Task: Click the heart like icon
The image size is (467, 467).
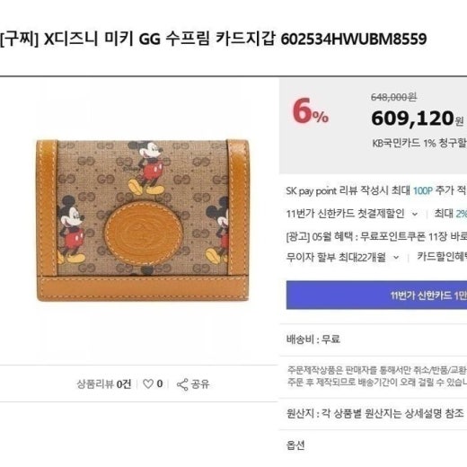Action: [148, 384]
